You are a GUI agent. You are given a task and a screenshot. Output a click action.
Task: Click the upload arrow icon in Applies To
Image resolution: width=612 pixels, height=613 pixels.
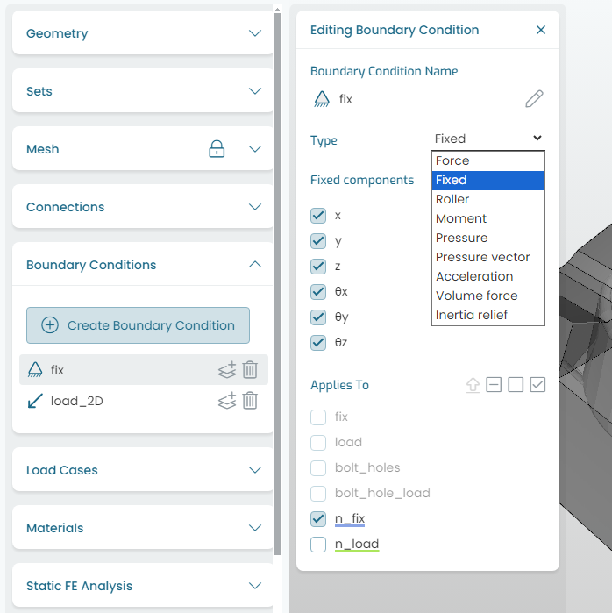tap(473, 385)
